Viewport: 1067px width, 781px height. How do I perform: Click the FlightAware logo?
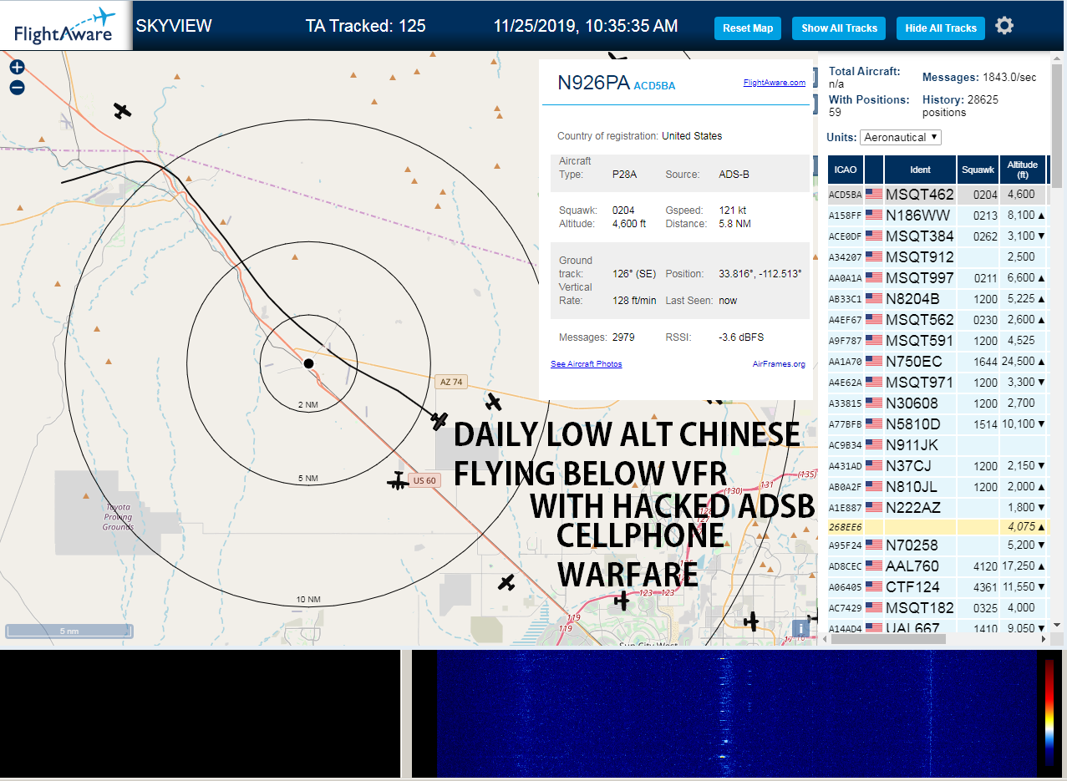point(65,26)
